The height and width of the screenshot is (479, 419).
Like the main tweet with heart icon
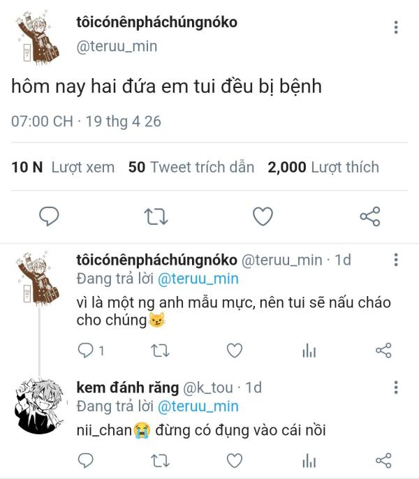pos(263,216)
